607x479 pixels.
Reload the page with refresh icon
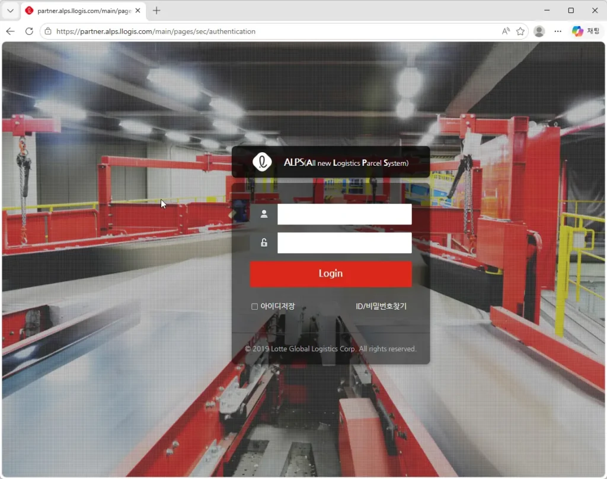click(x=29, y=31)
